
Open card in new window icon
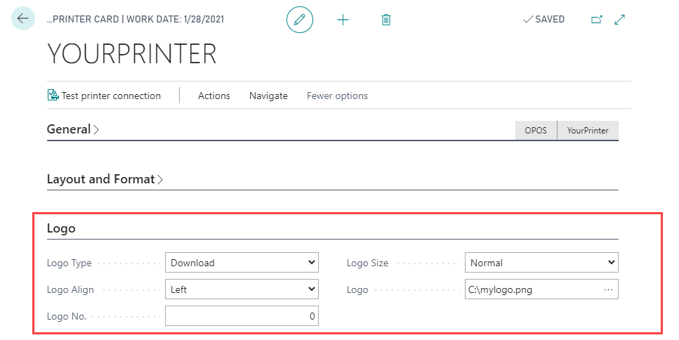click(597, 20)
